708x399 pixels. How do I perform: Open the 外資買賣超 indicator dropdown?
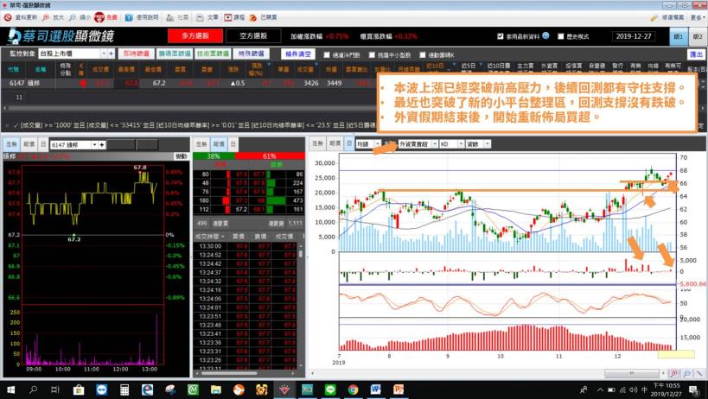[x=434, y=144]
